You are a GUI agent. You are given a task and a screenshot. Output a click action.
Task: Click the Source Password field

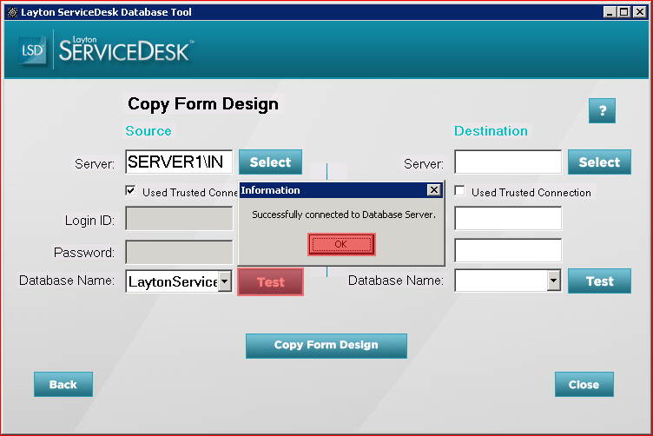pyautogui.click(x=179, y=252)
